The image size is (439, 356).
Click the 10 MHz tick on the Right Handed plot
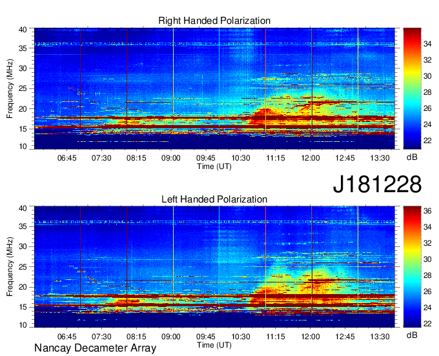point(23,146)
